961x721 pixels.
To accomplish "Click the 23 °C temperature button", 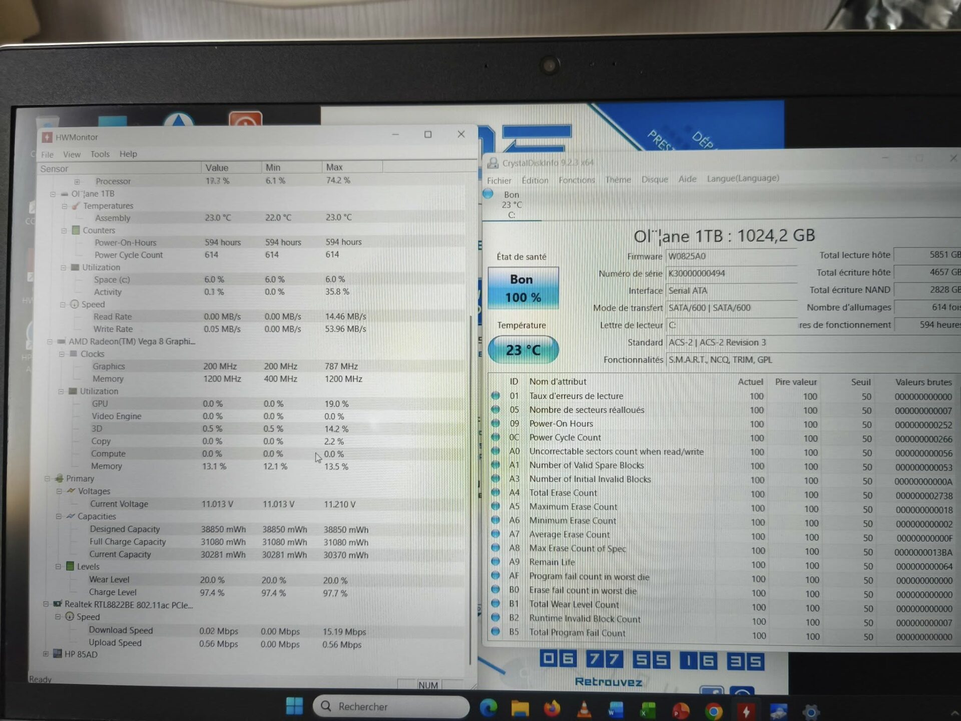I will pos(523,349).
